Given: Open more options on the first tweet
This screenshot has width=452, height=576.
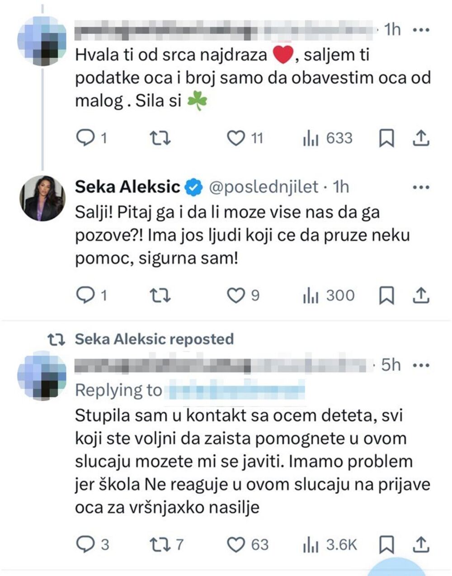Looking at the screenshot, I should click(421, 30).
